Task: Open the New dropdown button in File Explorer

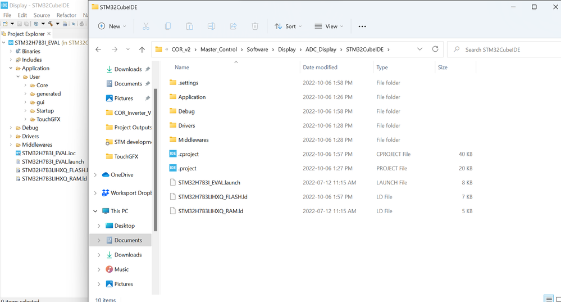Action: 112,26
